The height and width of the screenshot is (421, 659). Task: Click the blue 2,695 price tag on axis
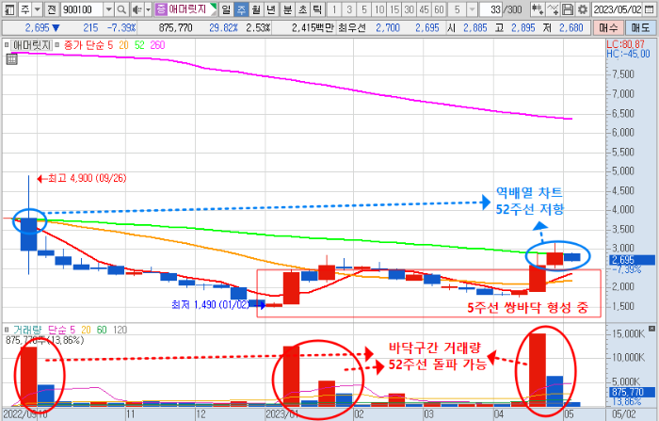pos(631,260)
